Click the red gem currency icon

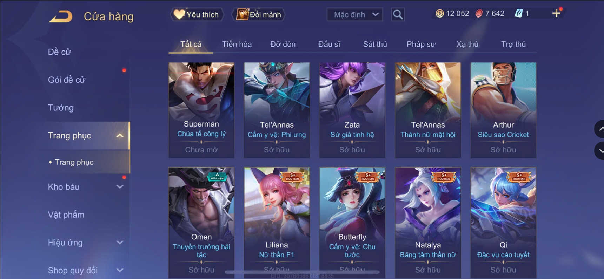479,14
